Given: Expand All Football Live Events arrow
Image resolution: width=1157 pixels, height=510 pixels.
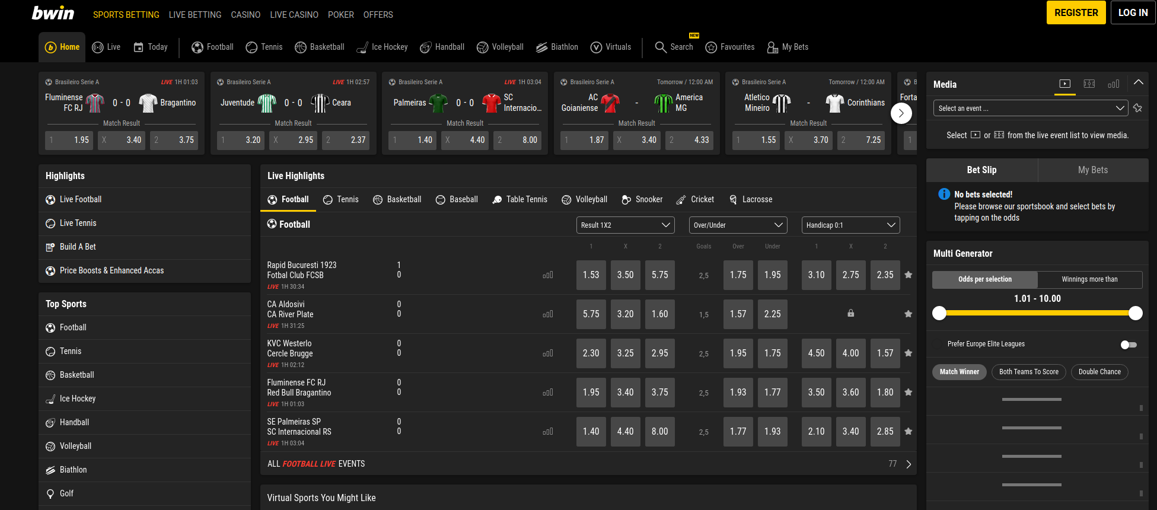Looking at the screenshot, I should click(x=909, y=464).
